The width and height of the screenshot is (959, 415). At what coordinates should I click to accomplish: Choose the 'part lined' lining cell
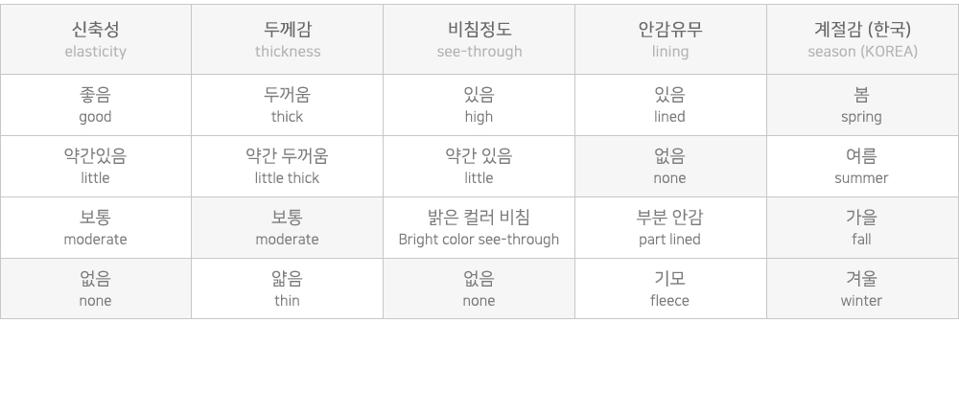pos(670,228)
